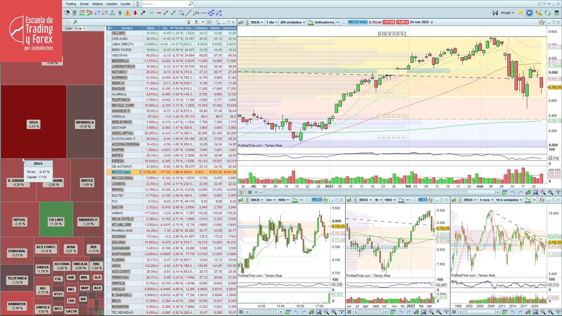
Task: Toggle chain link on the weekly chart
Action: click(355, 200)
